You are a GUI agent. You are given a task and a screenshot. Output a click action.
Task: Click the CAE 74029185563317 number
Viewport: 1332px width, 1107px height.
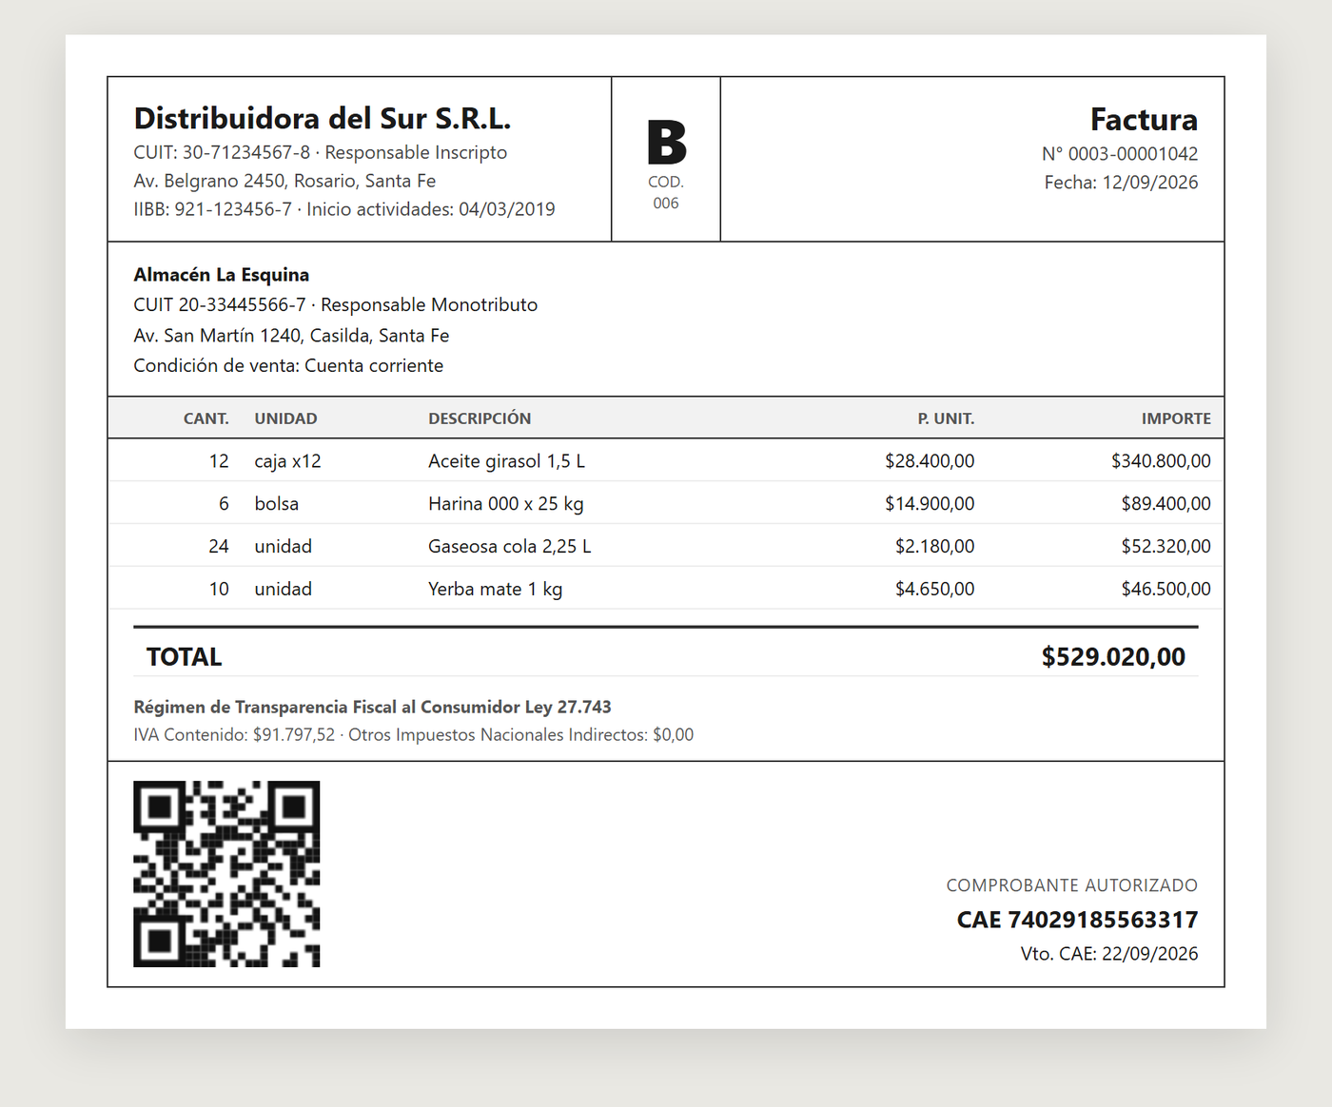click(1078, 920)
